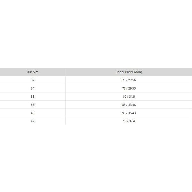Select size 40 in the table
This screenshot has height=192, width=192.
pyautogui.click(x=33, y=113)
